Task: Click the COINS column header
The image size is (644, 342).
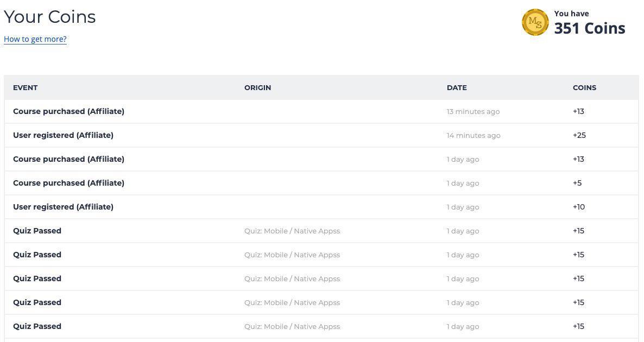Action: coord(584,87)
